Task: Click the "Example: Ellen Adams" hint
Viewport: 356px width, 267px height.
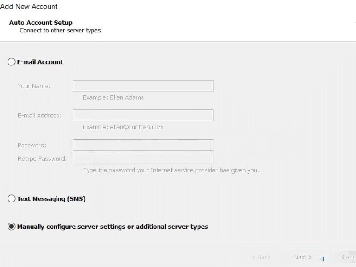Action: pyautogui.click(x=113, y=97)
